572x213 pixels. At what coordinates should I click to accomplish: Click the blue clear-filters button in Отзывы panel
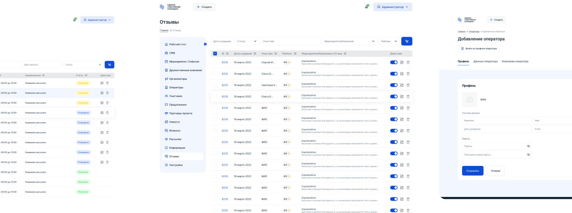[407, 41]
